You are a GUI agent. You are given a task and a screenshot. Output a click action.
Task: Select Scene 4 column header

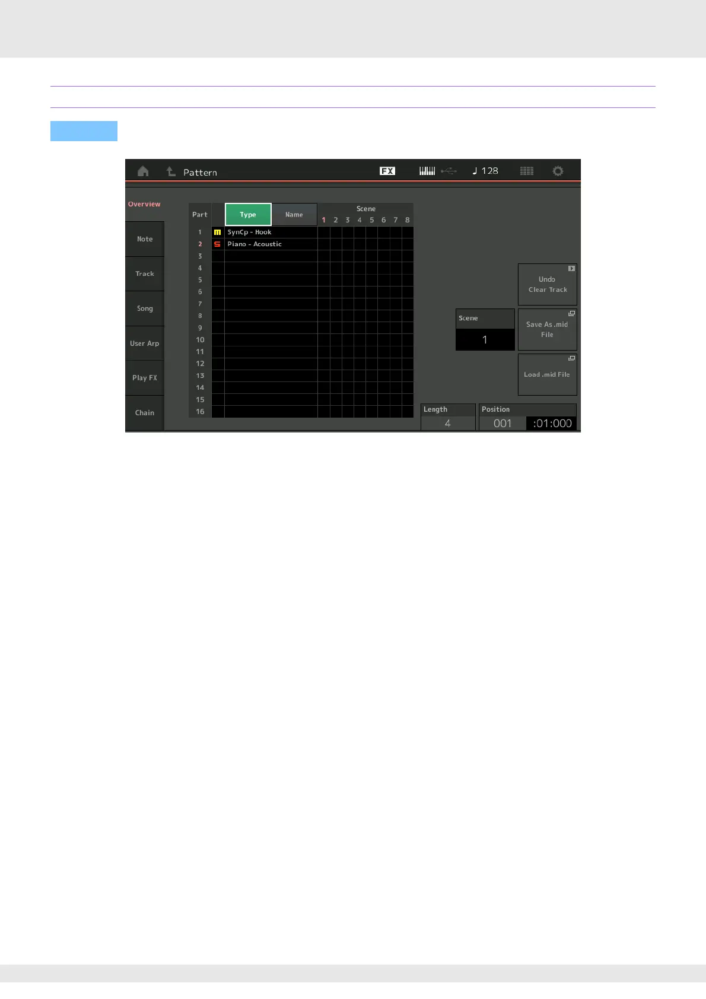(360, 220)
